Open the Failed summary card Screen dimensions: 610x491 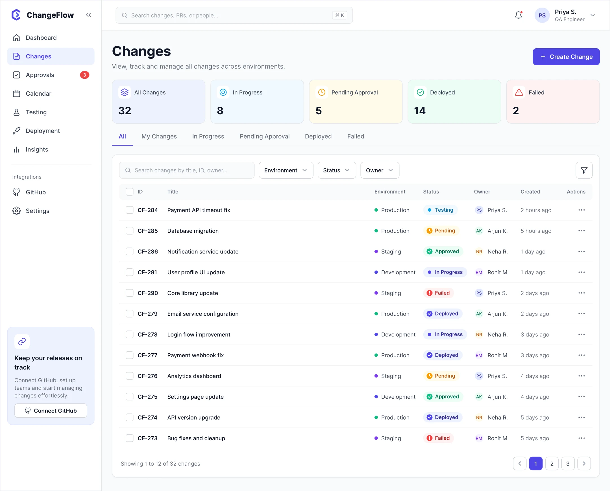coord(553,102)
